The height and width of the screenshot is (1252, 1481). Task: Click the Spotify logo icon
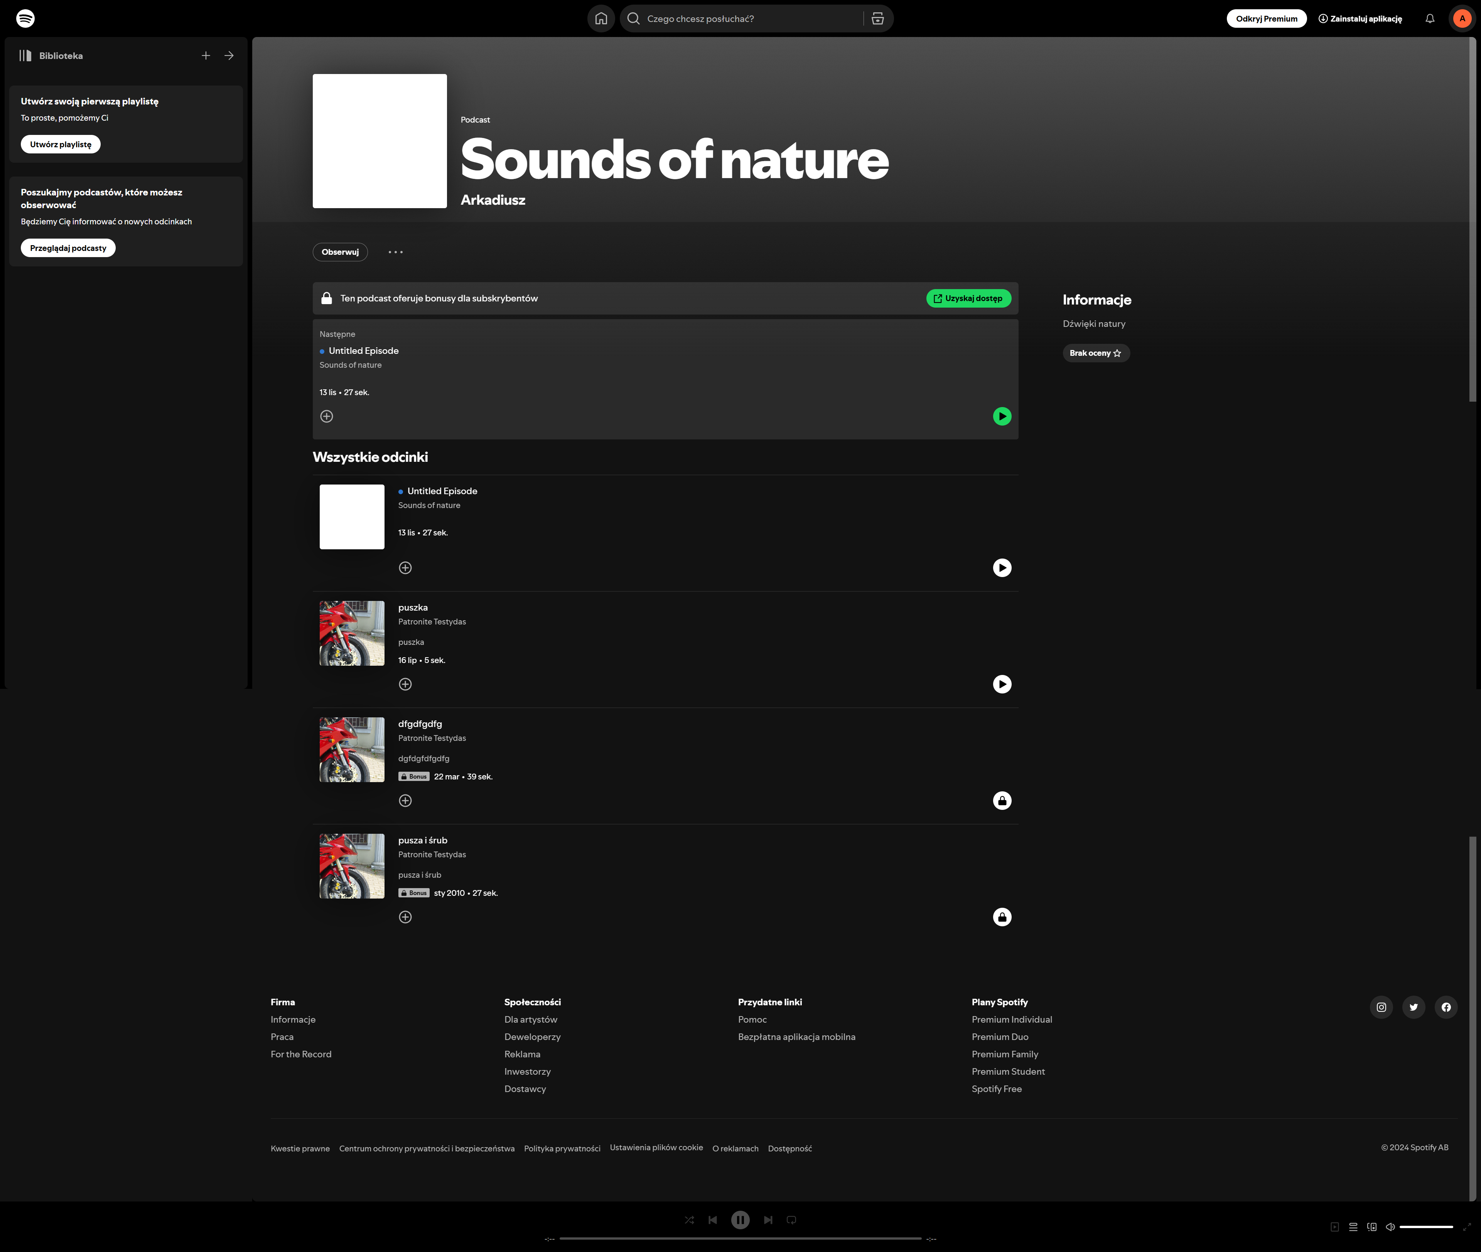click(25, 19)
